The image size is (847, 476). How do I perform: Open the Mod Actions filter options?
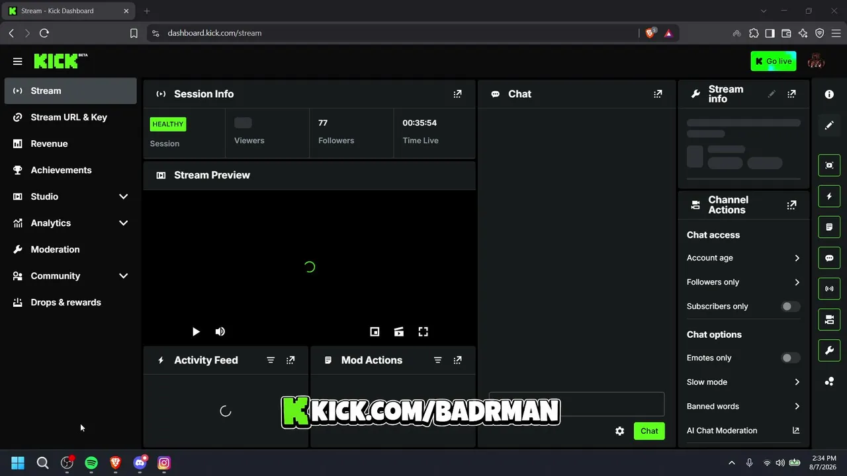[x=437, y=360]
